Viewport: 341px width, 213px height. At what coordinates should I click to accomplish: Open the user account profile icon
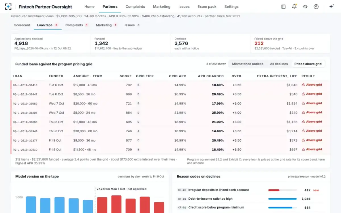(316, 7)
